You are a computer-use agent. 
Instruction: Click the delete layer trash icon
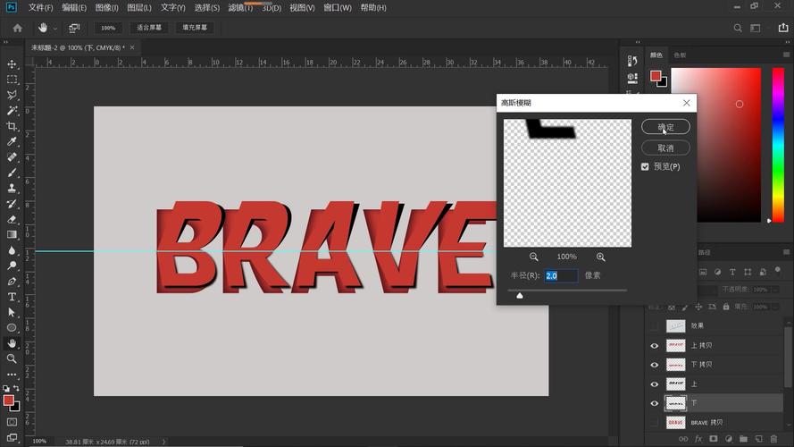click(x=774, y=439)
